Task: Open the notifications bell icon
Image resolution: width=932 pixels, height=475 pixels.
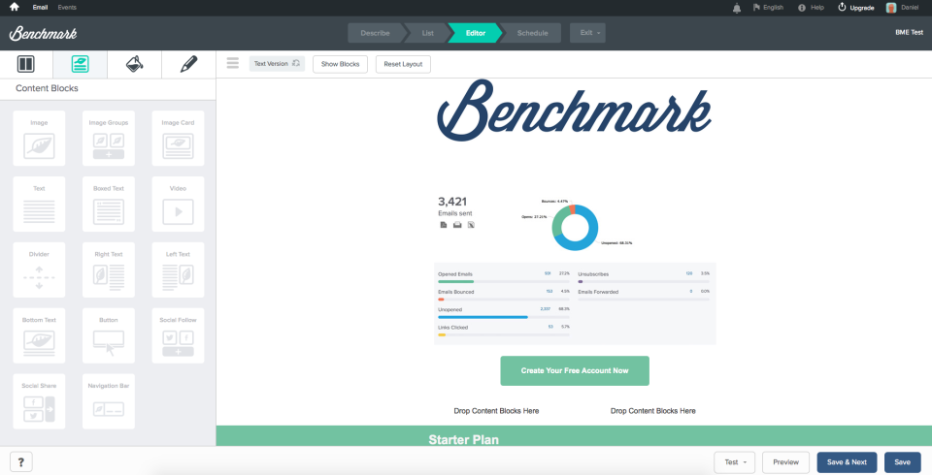Action: point(737,8)
